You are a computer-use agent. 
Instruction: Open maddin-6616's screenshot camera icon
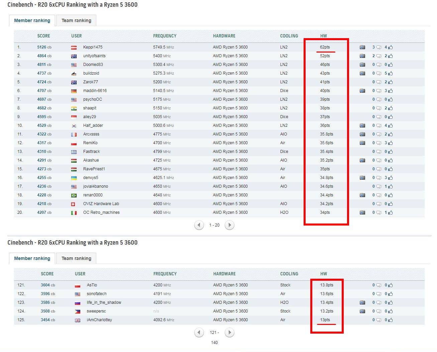pyautogui.click(x=362, y=91)
